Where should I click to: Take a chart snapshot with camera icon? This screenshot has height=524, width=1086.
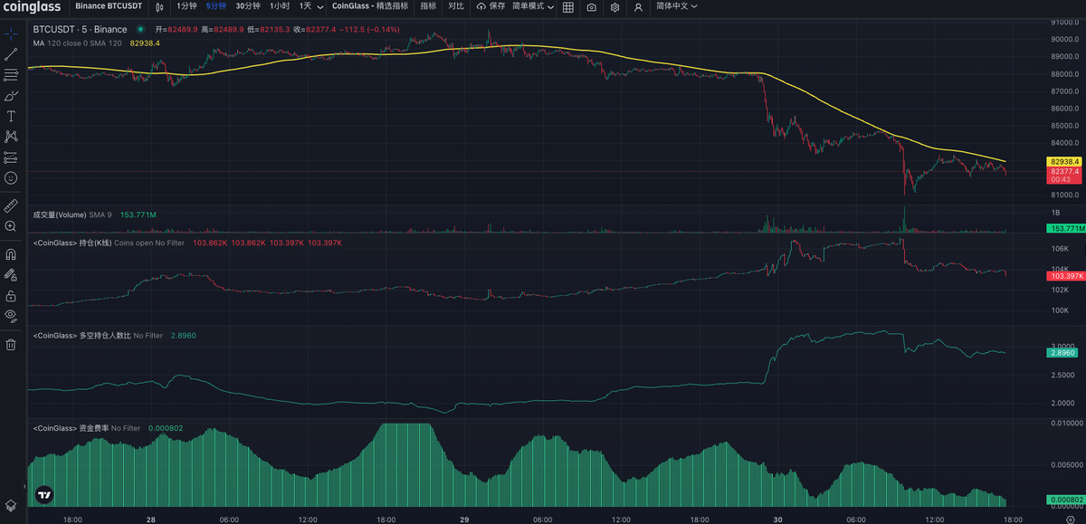pyautogui.click(x=591, y=6)
